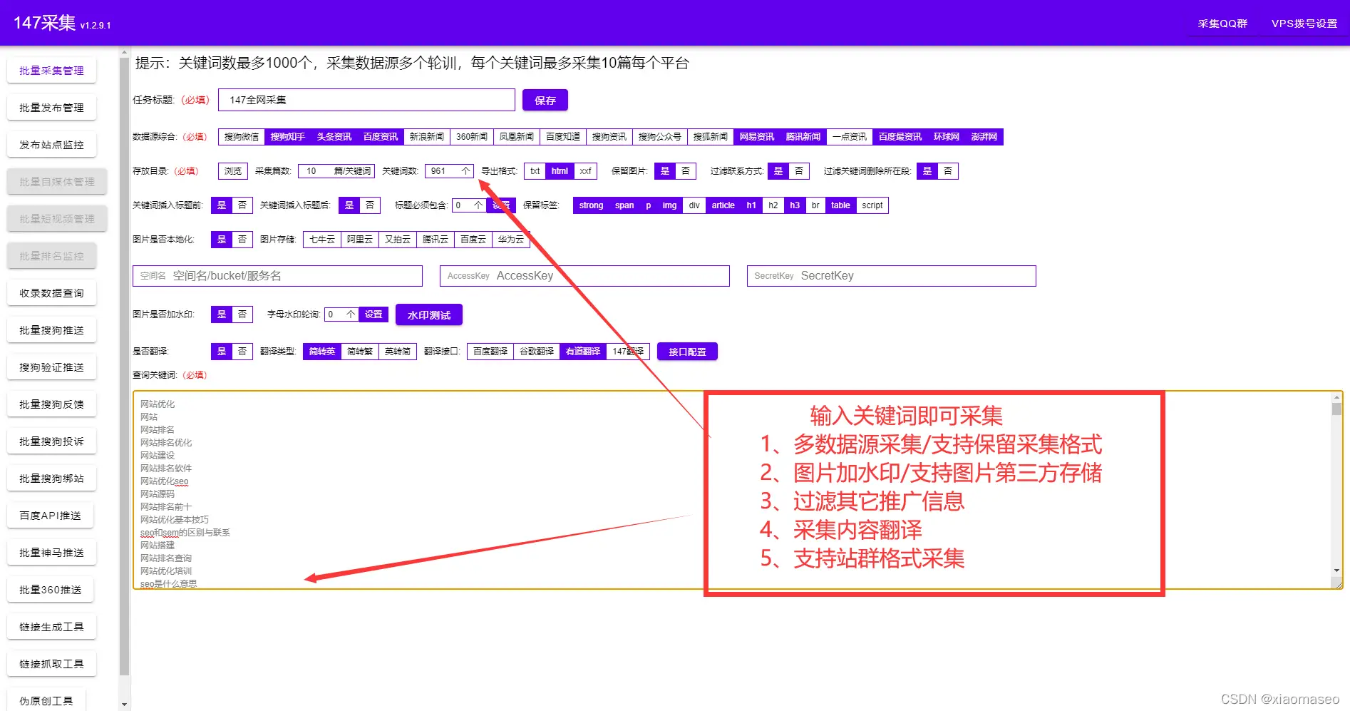
Task: Click the 任务标题 task title input field
Action: pos(366,100)
